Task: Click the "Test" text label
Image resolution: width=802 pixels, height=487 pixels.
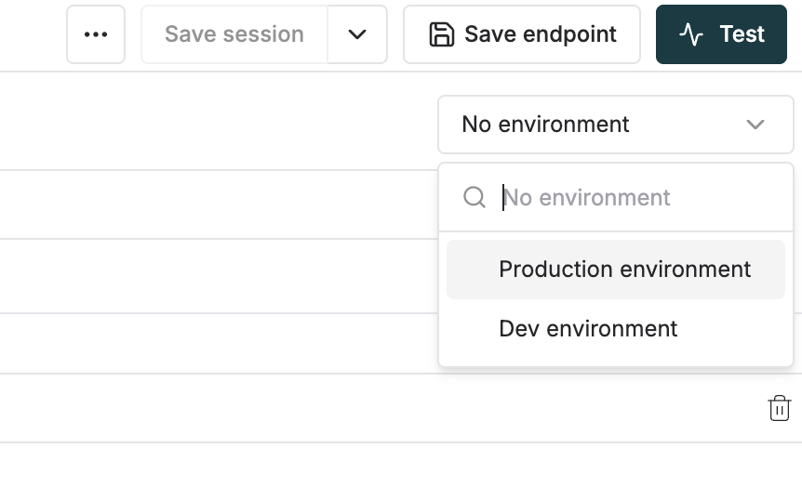Action: [742, 34]
